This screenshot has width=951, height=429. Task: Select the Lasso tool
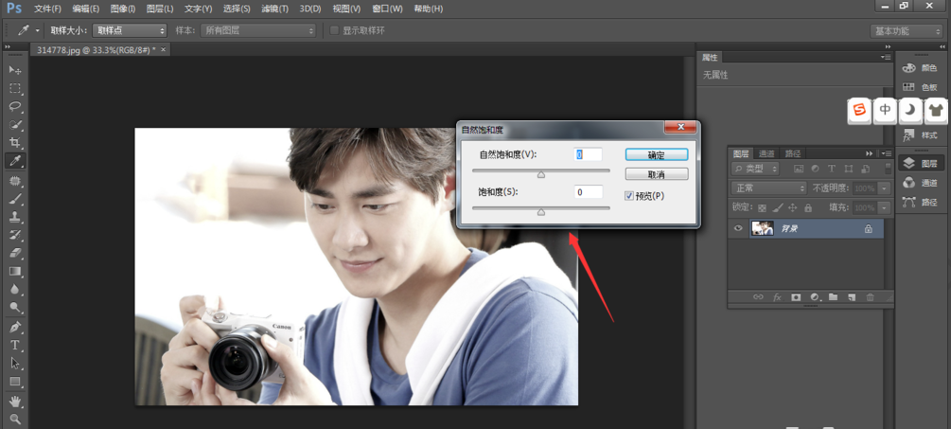(15, 106)
